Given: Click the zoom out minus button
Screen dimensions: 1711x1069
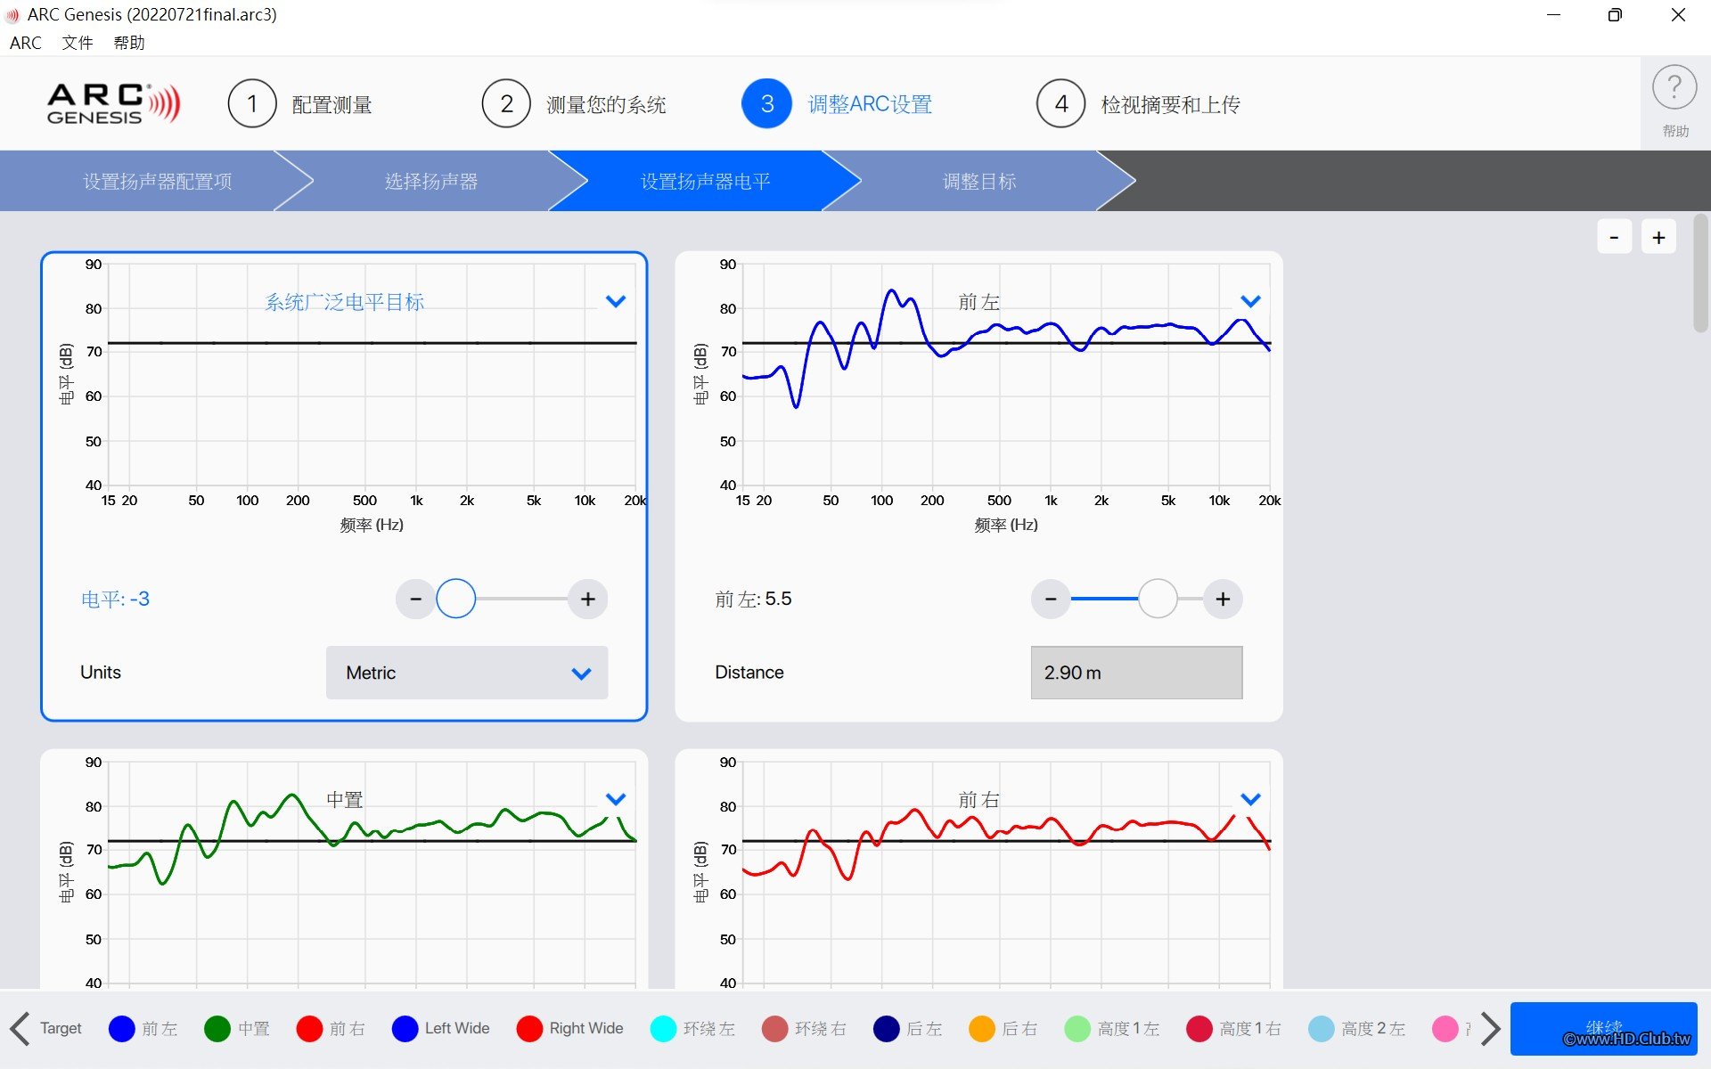Looking at the screenshot, I should click(1613, 237).
